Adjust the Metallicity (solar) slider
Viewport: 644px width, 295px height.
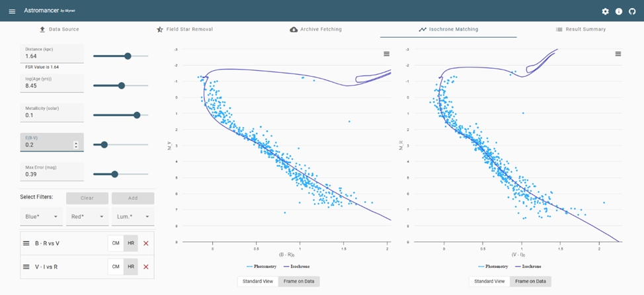(x=137, y=115)
